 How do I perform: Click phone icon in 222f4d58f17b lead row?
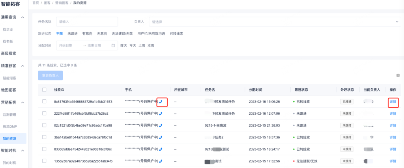tap(161, 114)
